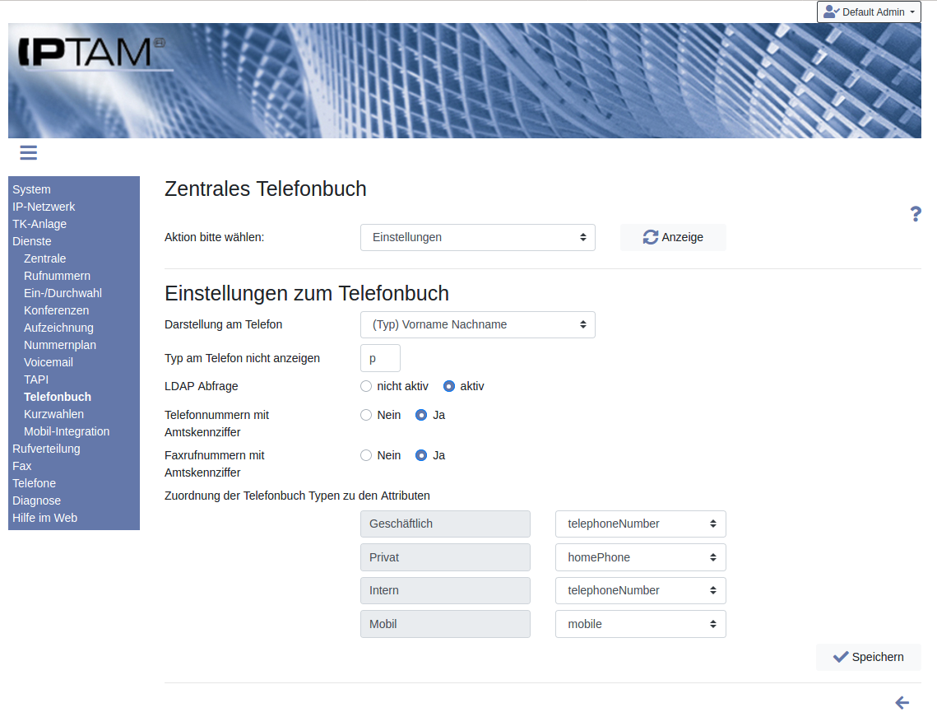
Task: Click the question mark help icon
Action: tap(915, 214)
